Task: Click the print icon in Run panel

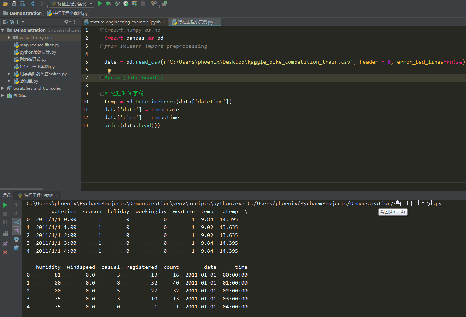Action: click(x=16, y=239)
